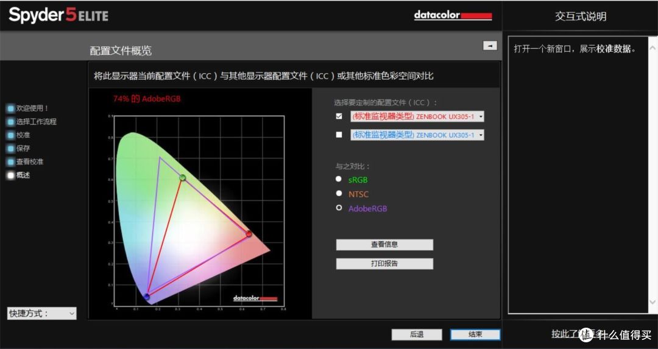Click the 按此了解更多 link
Viewport: 658px width, 349px height.
(x=579, y=334)
